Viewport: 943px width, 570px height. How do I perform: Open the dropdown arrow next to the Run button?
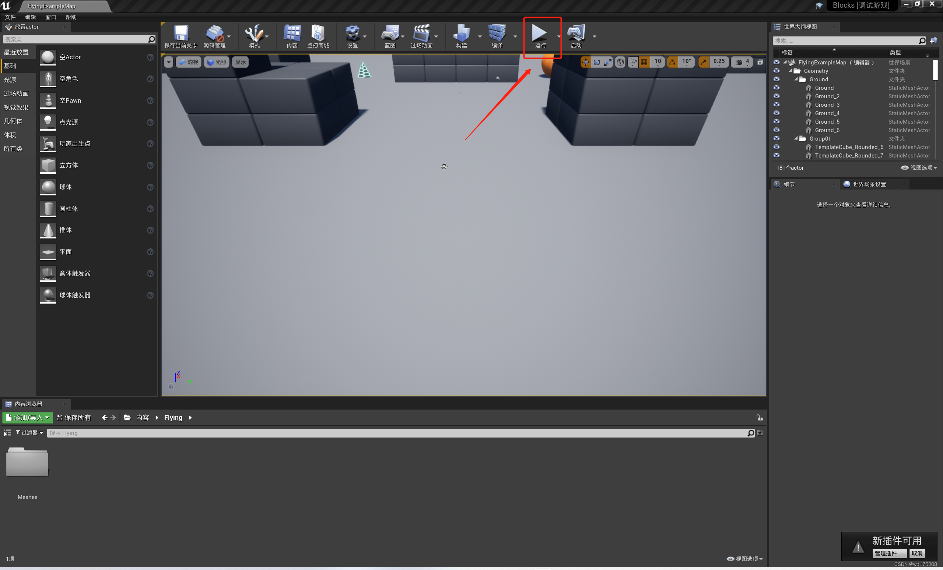pyautogui.click(x=558, y=36)
